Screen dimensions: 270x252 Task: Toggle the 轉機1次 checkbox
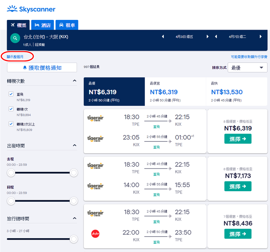11,109
